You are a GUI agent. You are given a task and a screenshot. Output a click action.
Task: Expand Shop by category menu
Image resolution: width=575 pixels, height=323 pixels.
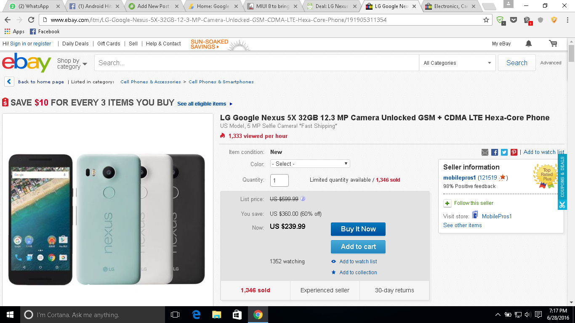(x=72, y=64)
